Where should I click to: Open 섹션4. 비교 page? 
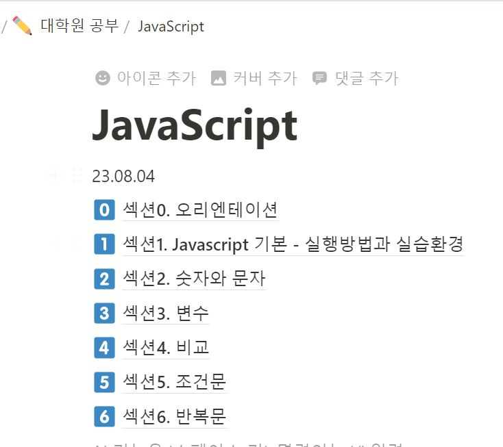166,348
